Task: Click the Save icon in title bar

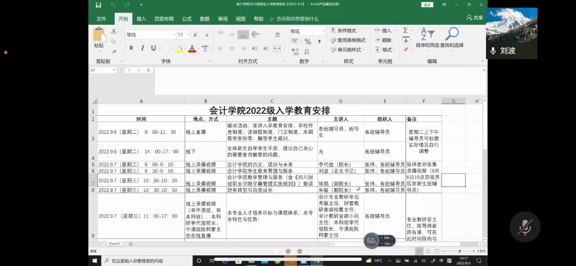Action: (98, 5)
